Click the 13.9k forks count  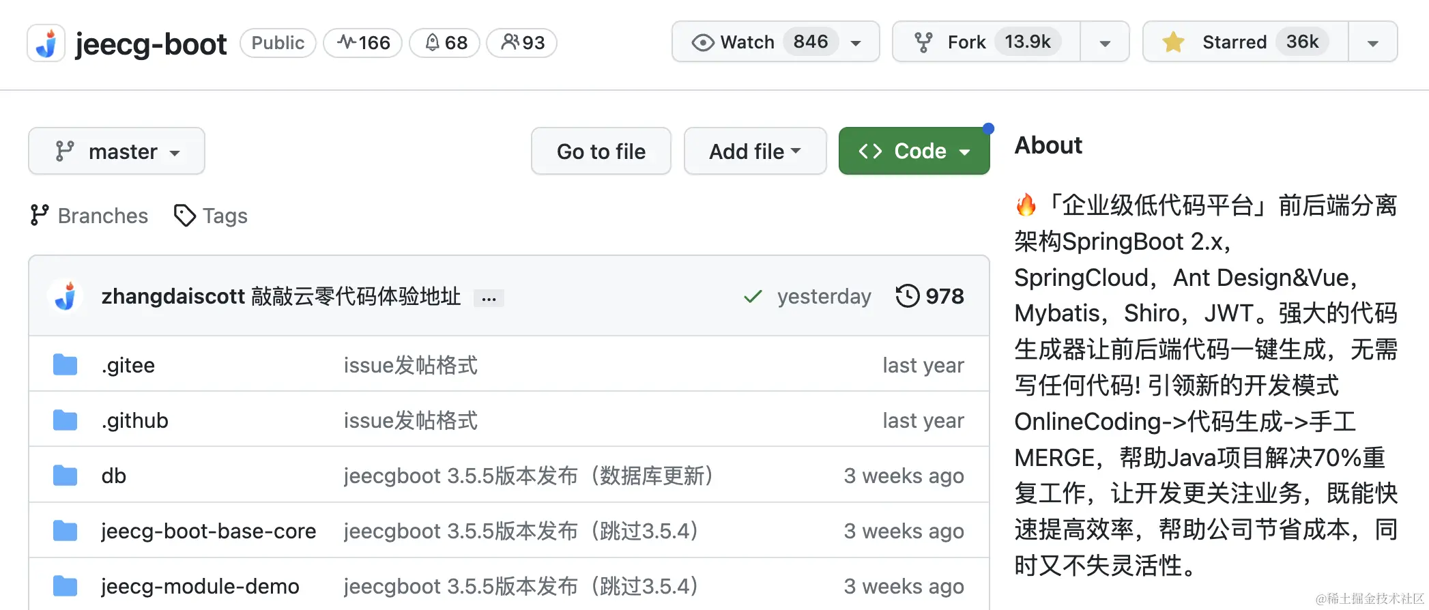point(1028,42)
